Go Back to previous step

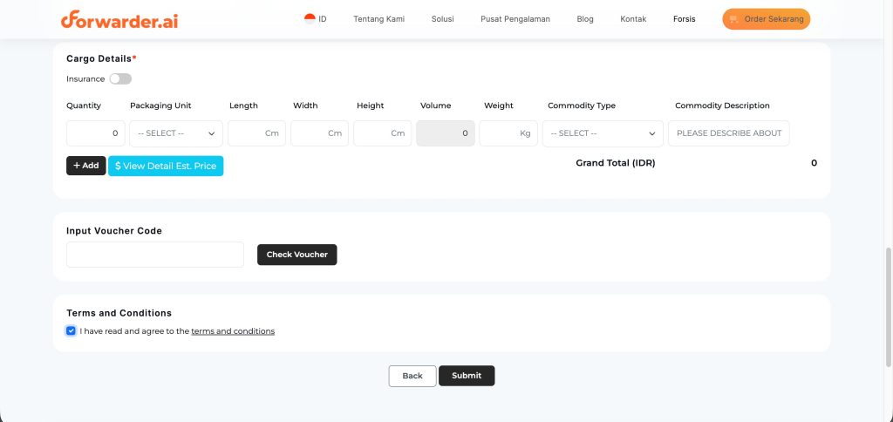412,376
